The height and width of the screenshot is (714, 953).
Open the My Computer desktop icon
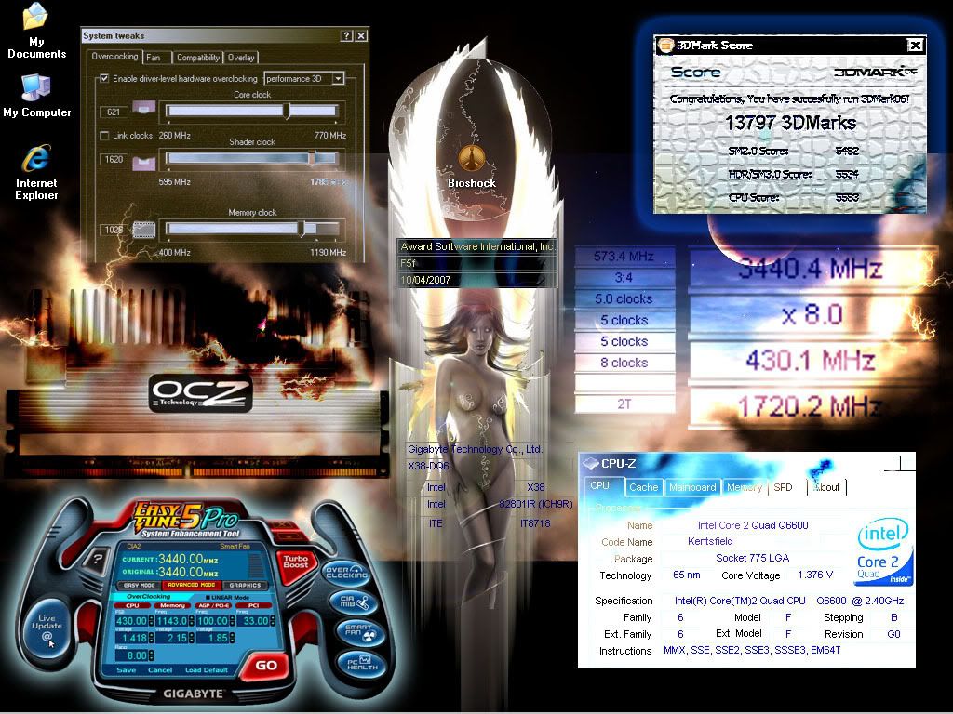36,96
